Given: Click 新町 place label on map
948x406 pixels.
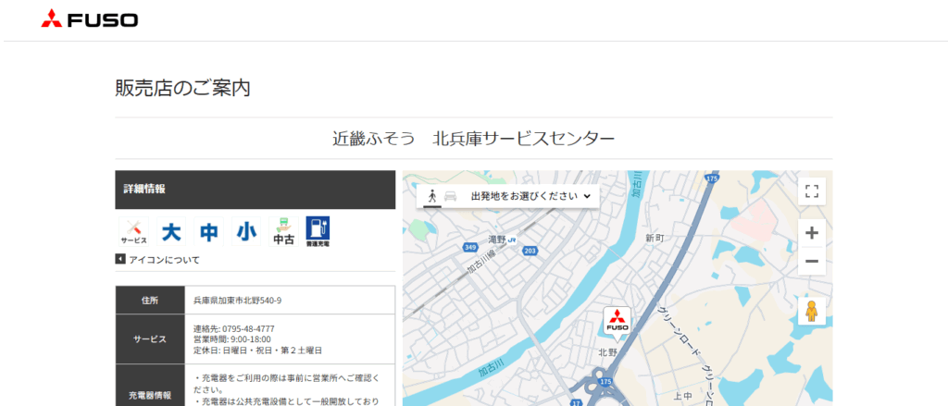Looking at the screenshot, I should [655, 238].
